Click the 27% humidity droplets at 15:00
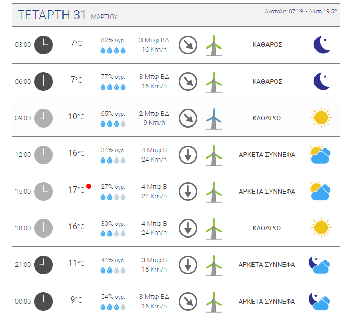Viewport: 347px width, 316px height. click(x=113, y=197)
